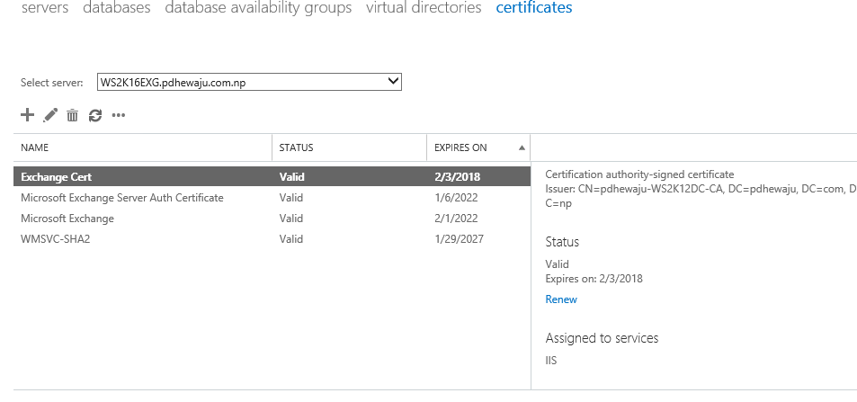The height and width of the screenshot is (402, 857).
Task: Expand the Select server dropdown
Action: [249, 82]
